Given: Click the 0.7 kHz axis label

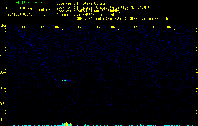Looking at the screenshot, I should [3, 104].
